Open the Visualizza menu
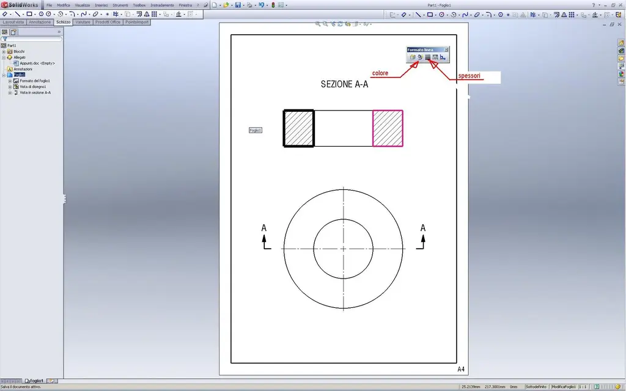Screen dimensions: 626x391 83,5
